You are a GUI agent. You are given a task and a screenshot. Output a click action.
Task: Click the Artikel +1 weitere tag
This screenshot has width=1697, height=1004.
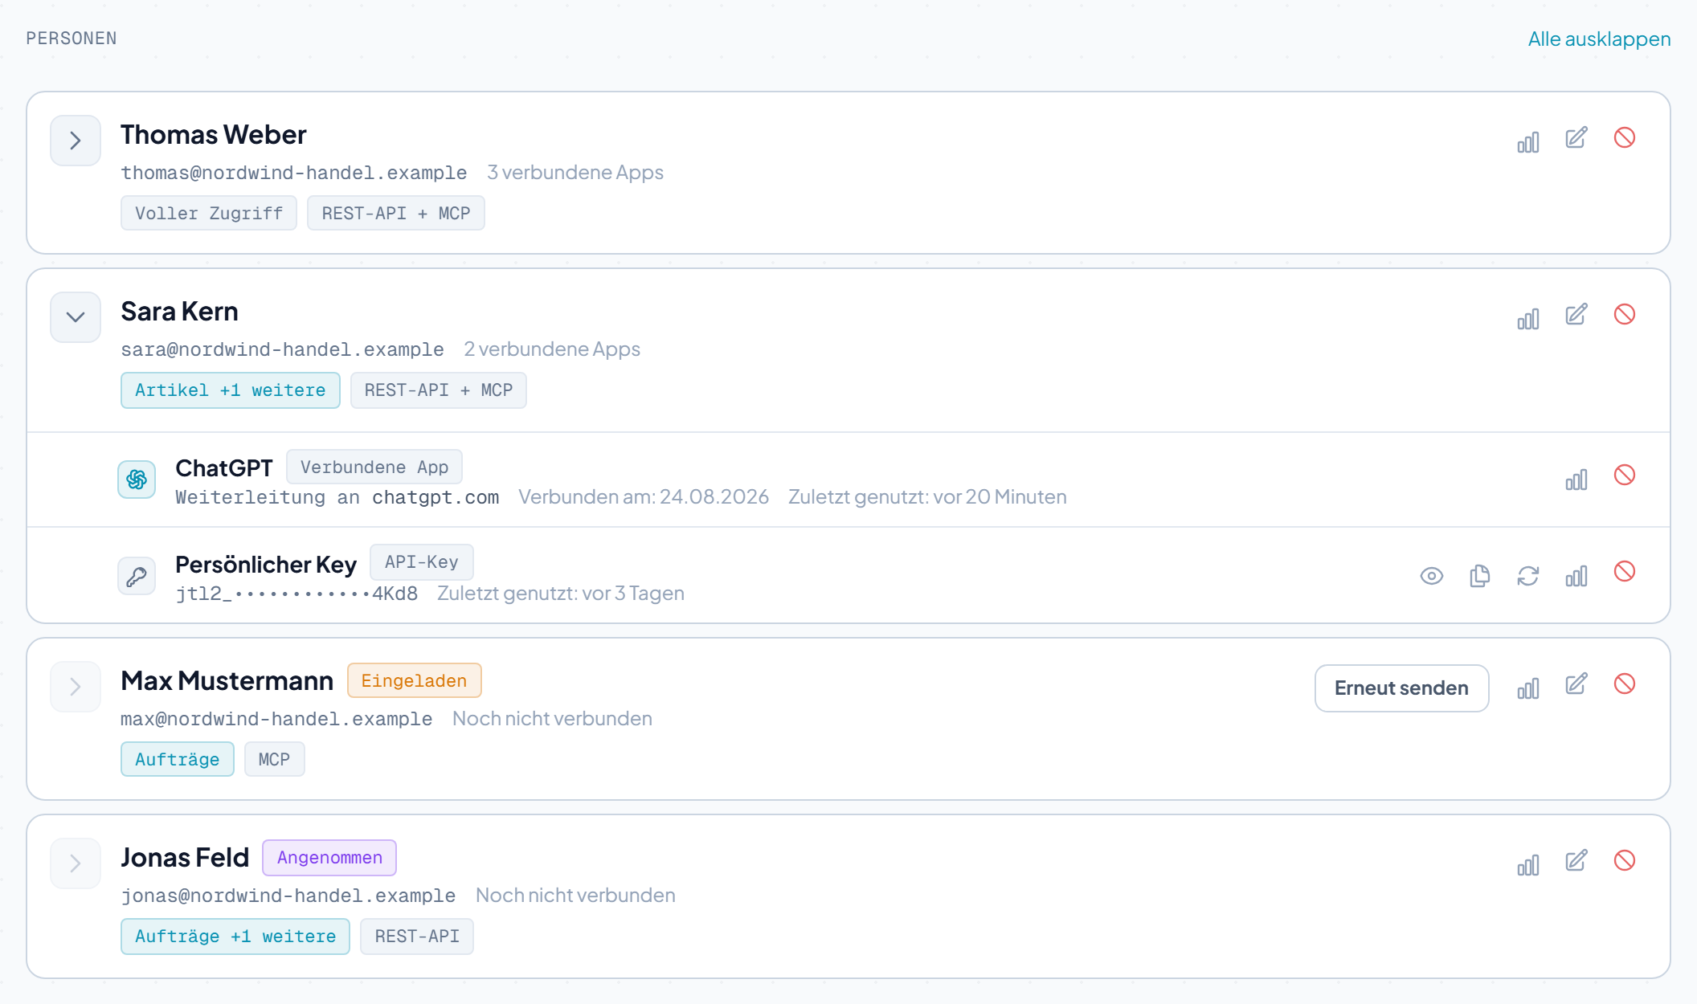click(x=231, y=390)
